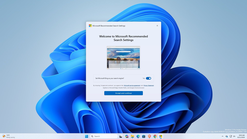Viewport: 247px width, 139px height.
Task: Expand the hidden system tray icons
Action: tap(222, 136)
